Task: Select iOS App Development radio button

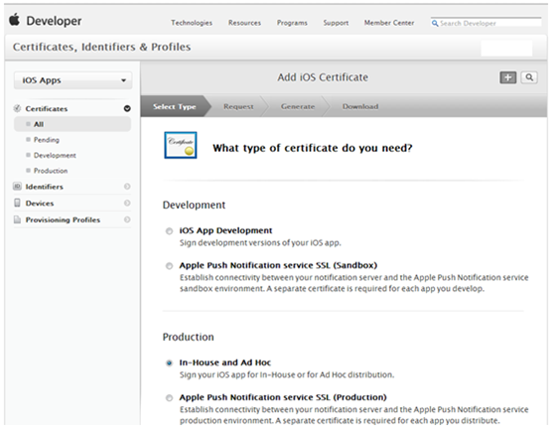Action: point(170,231)
